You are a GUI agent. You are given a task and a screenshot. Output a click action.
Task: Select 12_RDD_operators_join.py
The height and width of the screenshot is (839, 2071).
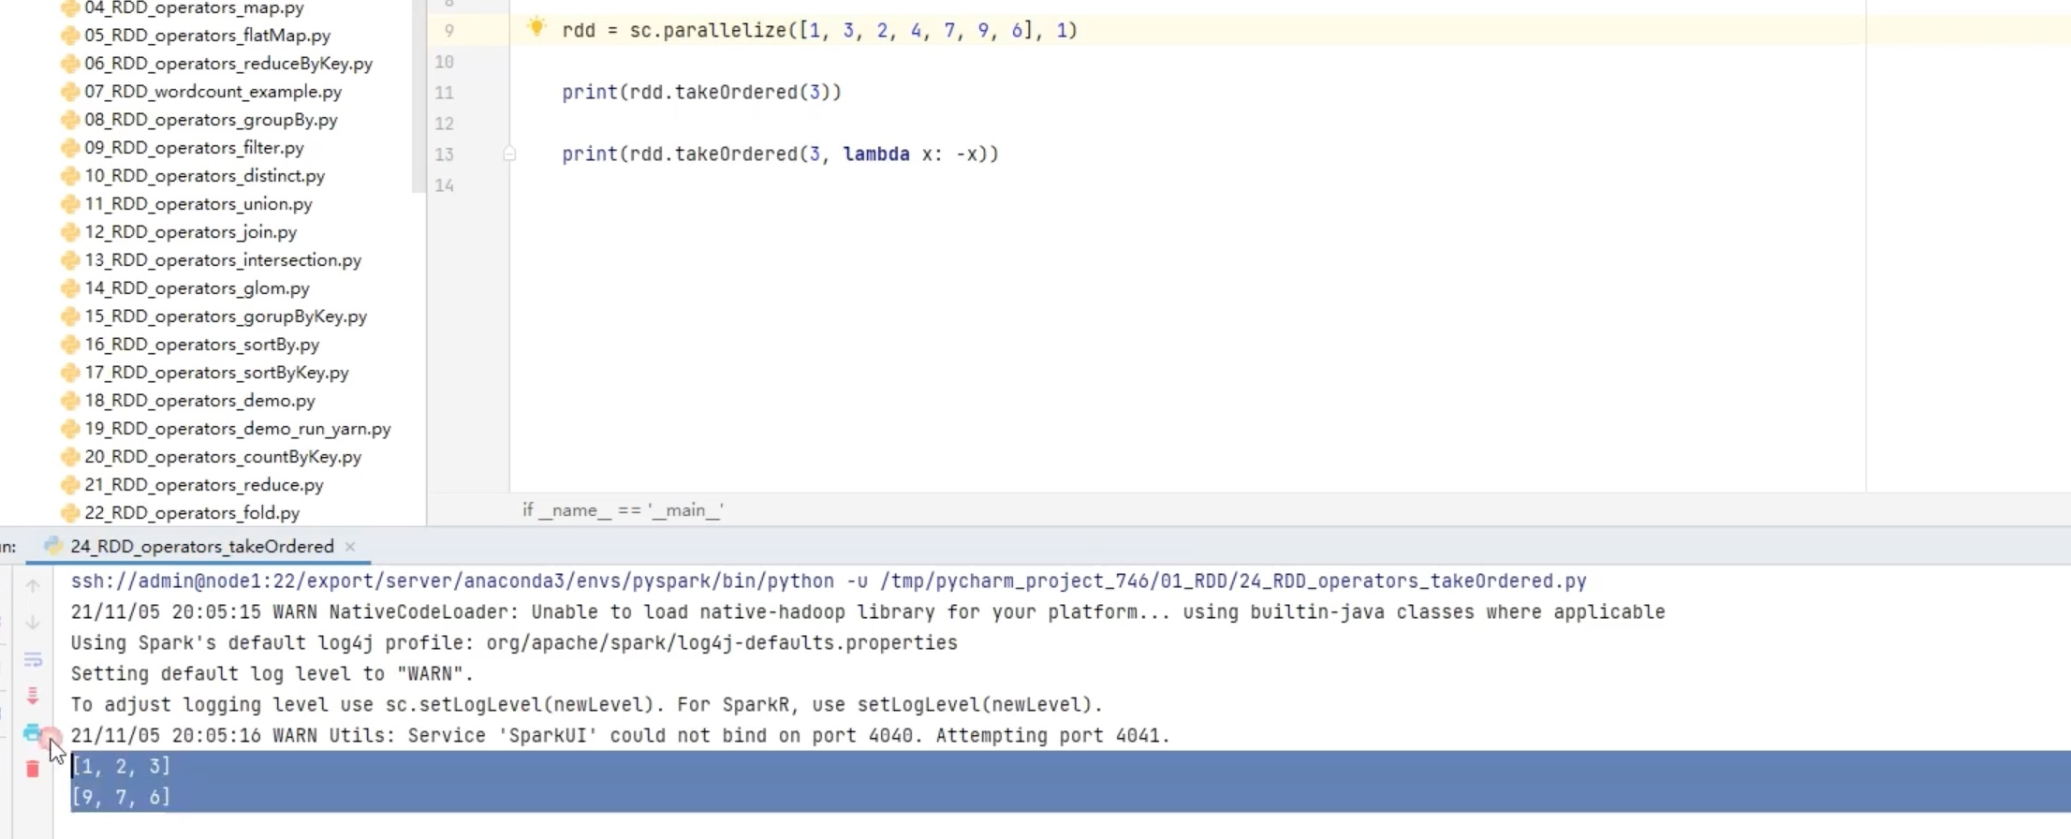tap(190, 232)
